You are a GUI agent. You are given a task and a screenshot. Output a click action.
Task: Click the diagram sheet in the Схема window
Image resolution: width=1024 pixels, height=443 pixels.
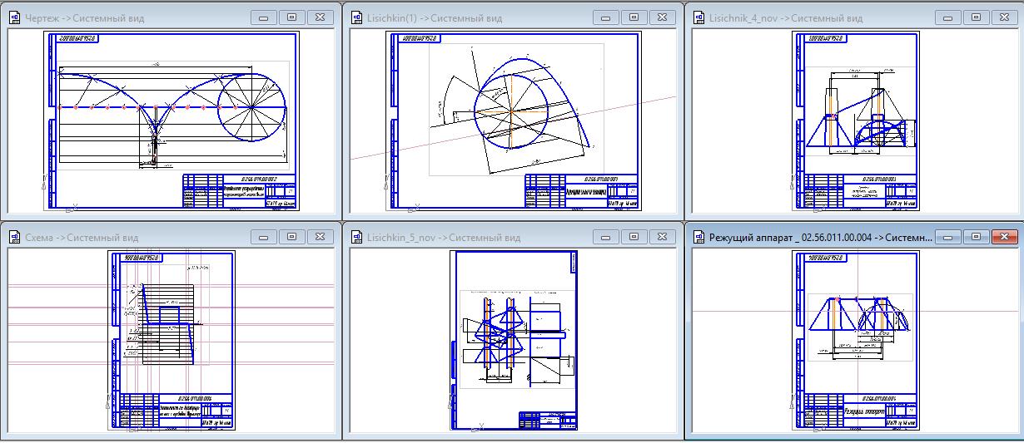(172, 341)
